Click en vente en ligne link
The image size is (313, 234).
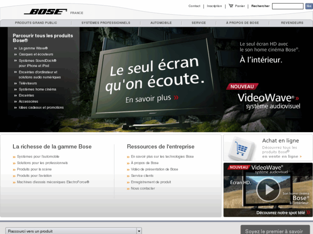pyautogui.click(x=280, y=157)
